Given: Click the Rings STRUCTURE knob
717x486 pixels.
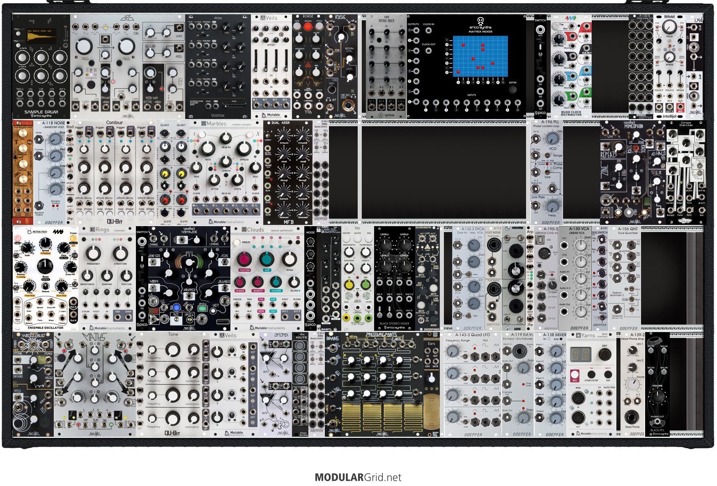Looking at the screenshot, I should point(120,253).
